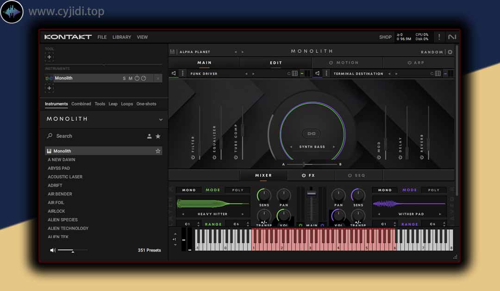This screenshot has width=500, height=291.
Task: Select previous sound before Heavy Hitter
Action: click(x=183, y=214)
